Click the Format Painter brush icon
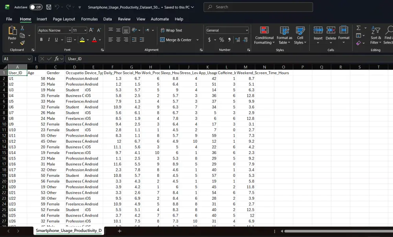 click(22, 43)
